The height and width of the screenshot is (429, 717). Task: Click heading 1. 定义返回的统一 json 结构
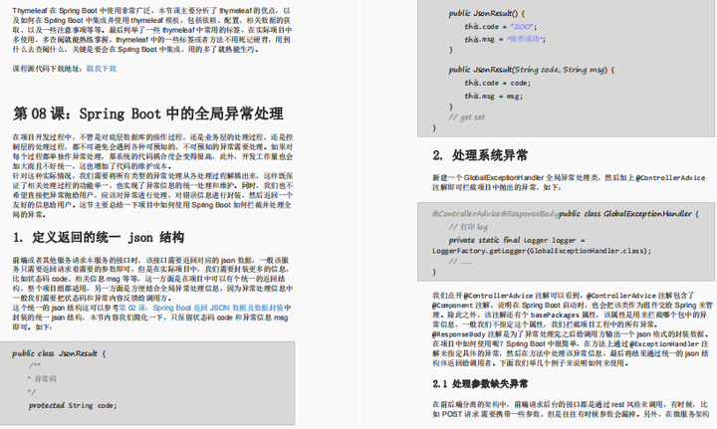[x=99, y=237]
